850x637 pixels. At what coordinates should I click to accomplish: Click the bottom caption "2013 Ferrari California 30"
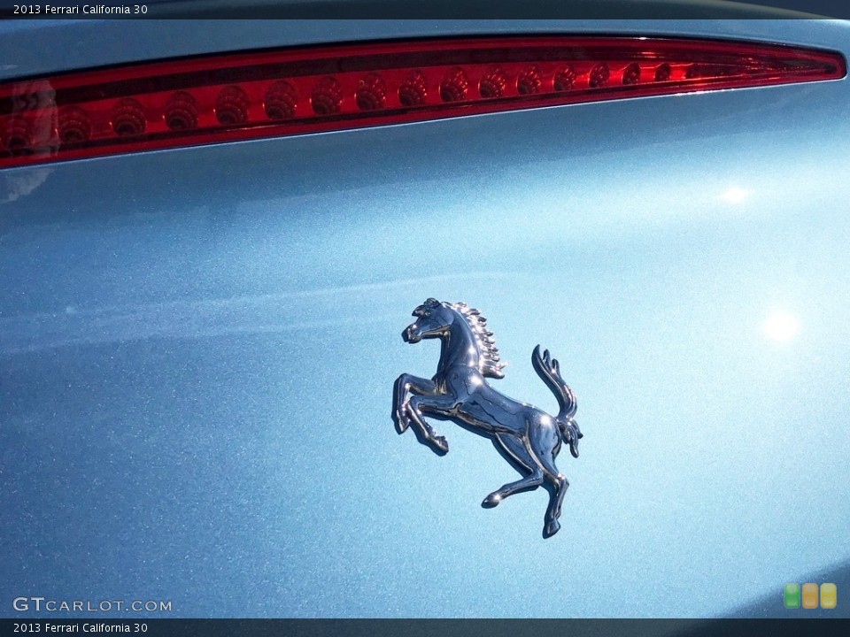(81, 628)
